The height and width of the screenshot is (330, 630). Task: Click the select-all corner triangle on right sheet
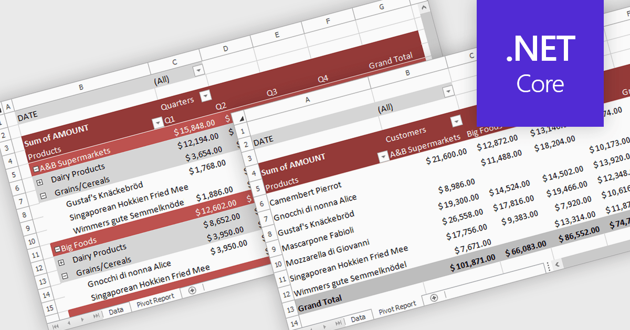coord(241,119)
